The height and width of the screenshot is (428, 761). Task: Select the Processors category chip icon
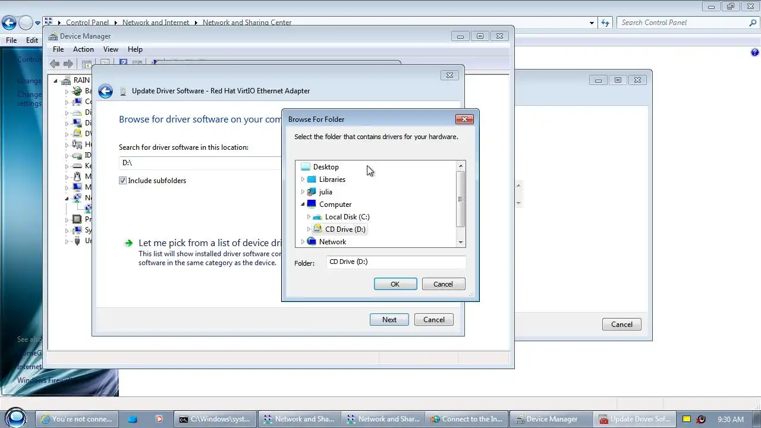tap(77, 219)
